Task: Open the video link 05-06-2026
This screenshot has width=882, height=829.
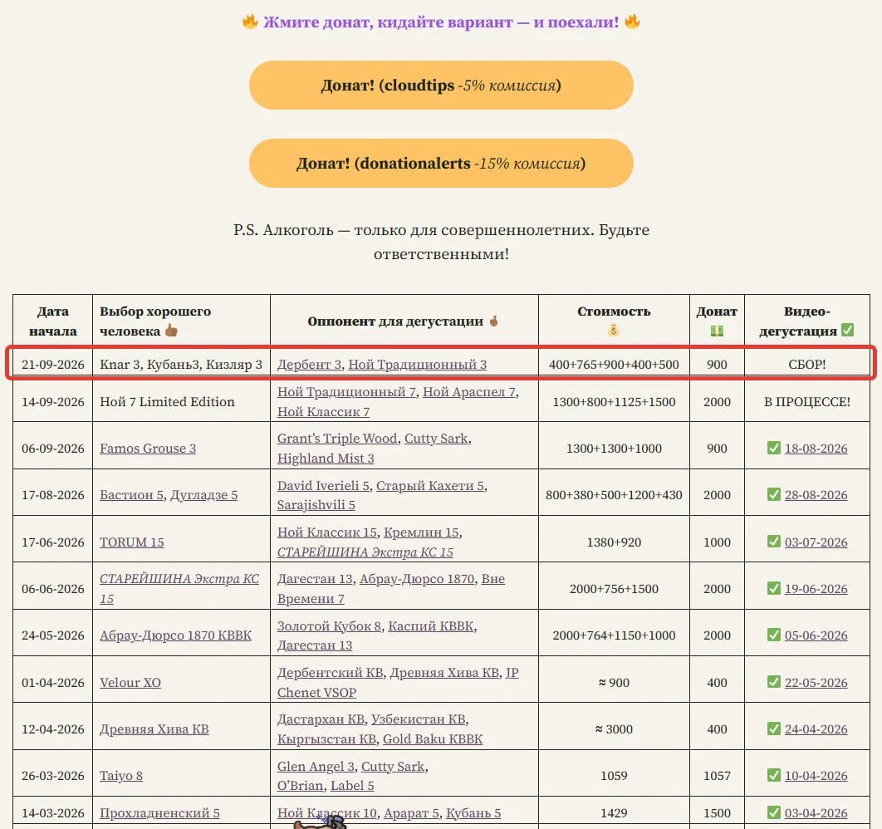Action: point(816,635)
